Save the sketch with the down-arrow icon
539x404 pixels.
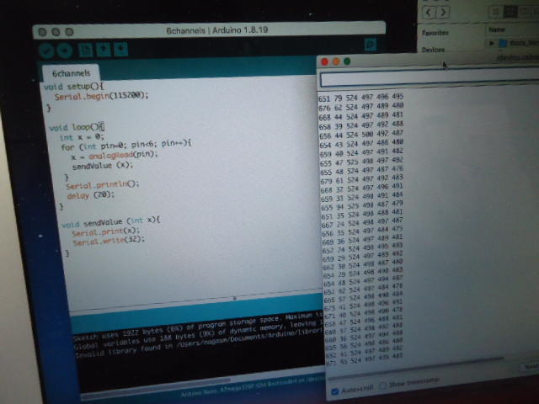121,49
